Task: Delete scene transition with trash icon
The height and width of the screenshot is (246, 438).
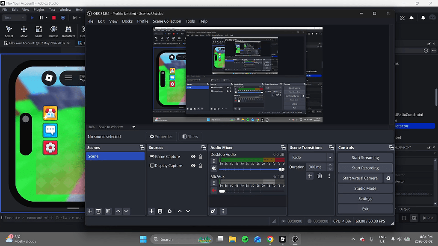Action: pyautogui.click(x=320, y=176)
